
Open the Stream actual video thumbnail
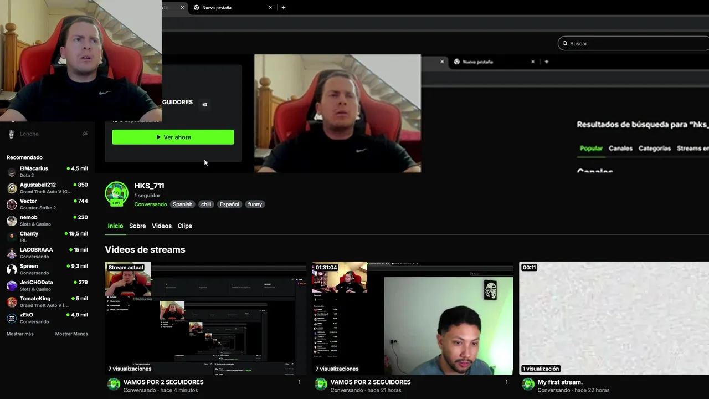click(x=205, y=318)
